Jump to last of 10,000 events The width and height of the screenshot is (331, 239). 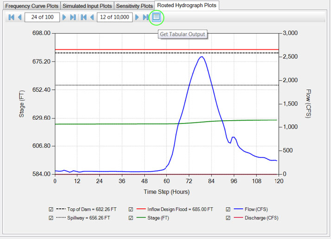coord(145,17)
